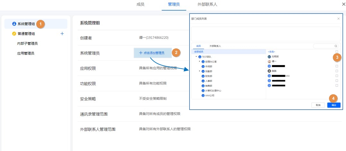Check the box for the member ending in AAA
Screen dimensions: 346x151
pyautogui.click(x=337, y=76)
